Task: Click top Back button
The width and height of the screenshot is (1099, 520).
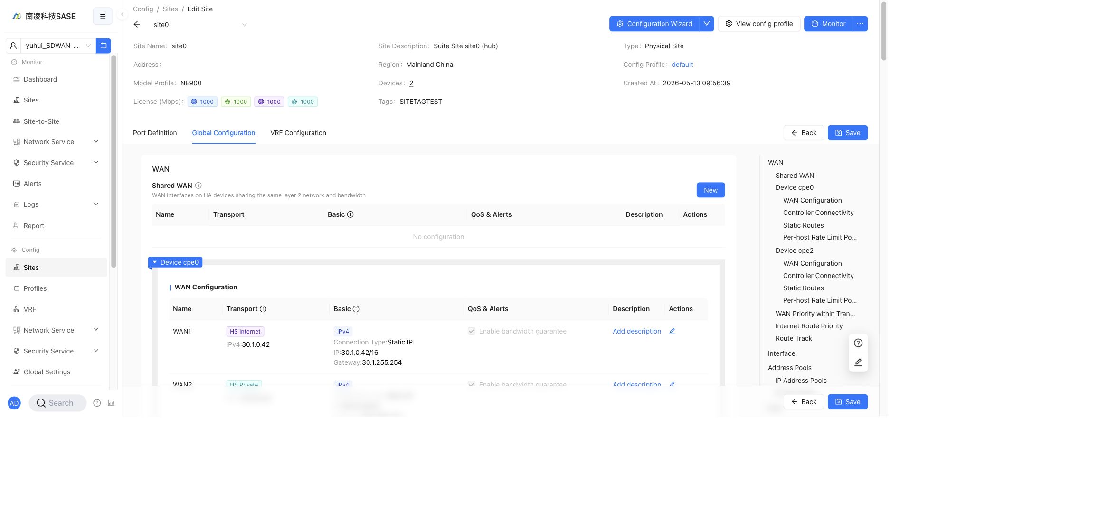Action: pos(804,133)
